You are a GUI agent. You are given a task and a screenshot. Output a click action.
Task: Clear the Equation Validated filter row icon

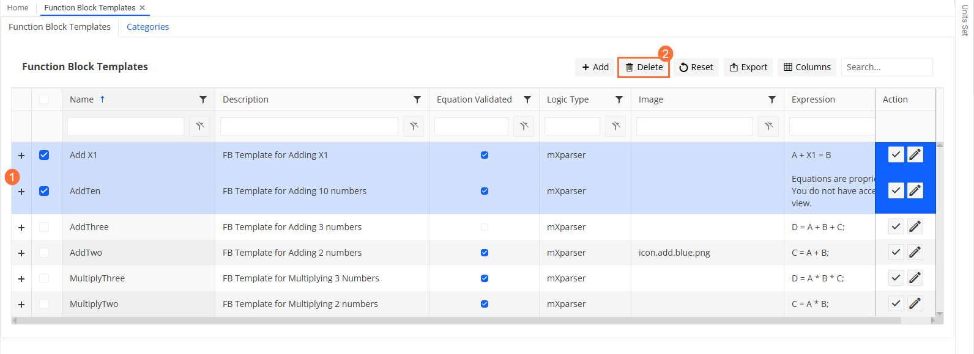524,126
